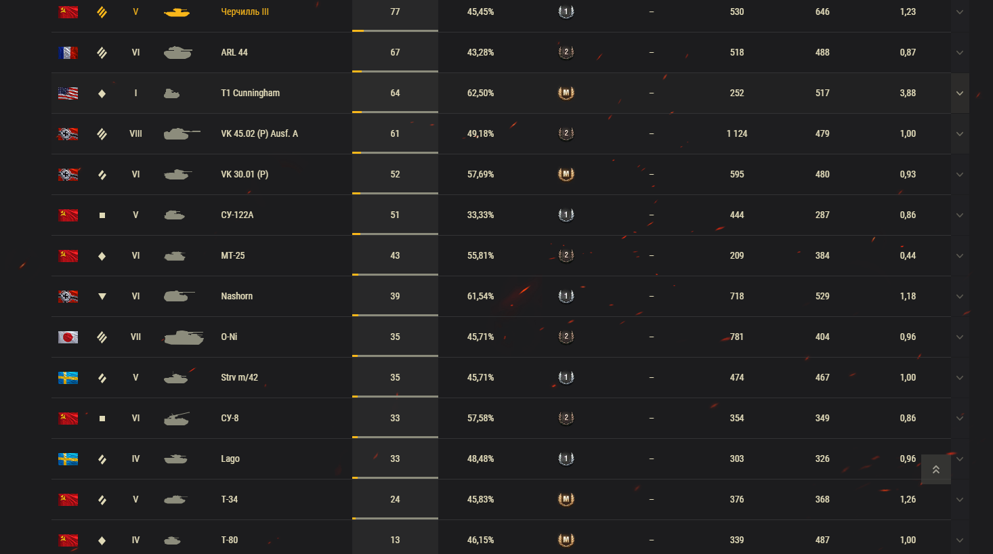Expand the Strv m/42 statistics row
993x554 pixels.
click(x=960, y=378)
